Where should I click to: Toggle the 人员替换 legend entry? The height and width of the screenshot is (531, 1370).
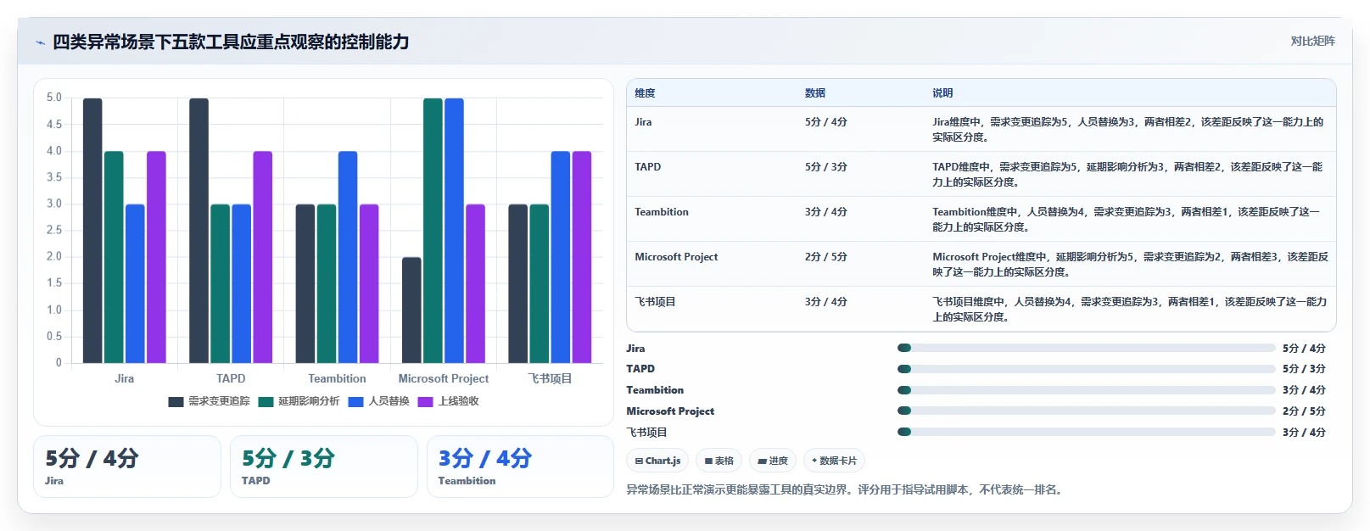pyautogui.click(x=379, y=401)
